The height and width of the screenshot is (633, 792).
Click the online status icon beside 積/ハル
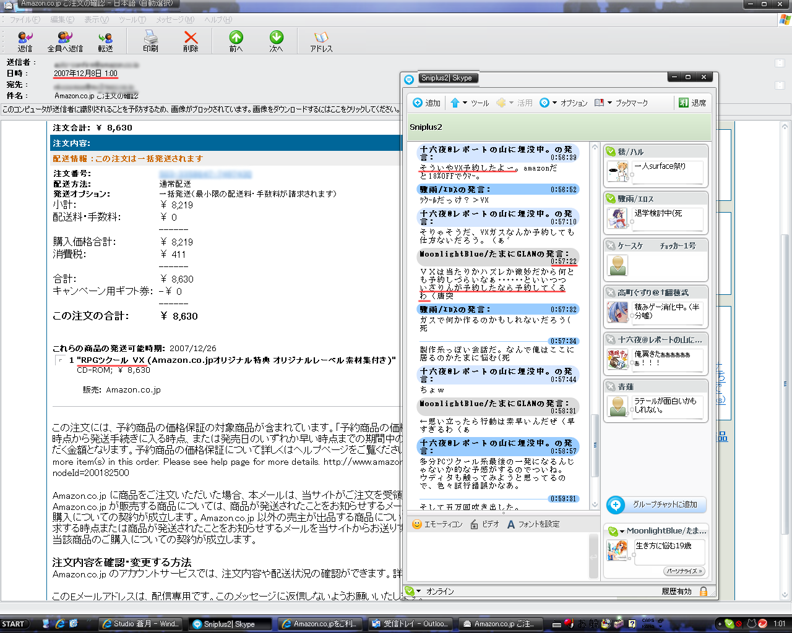611,151
